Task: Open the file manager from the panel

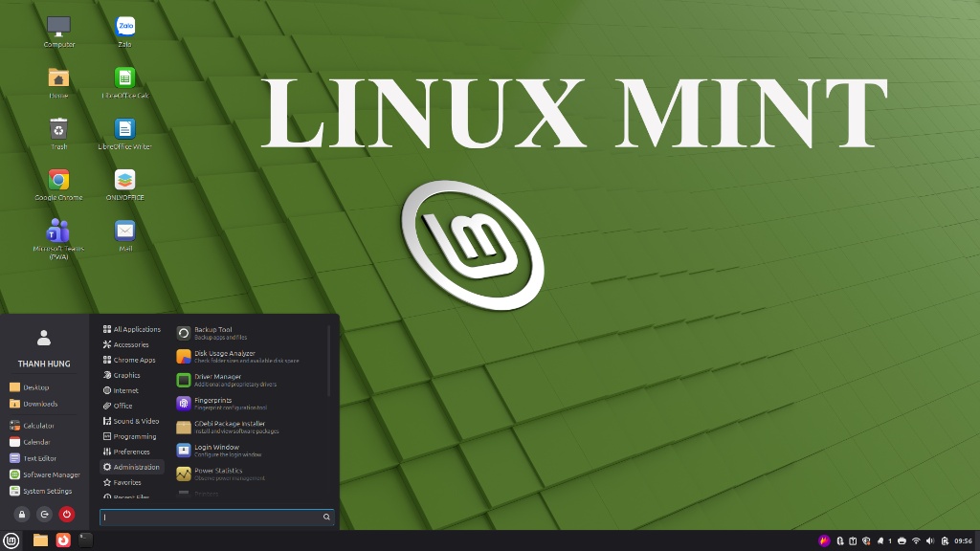Action: tap(40, 540)
